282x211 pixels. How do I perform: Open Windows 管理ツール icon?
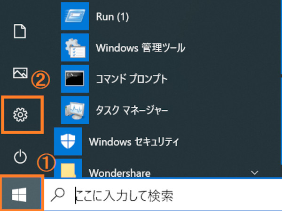pyautogui.click(x=75, y=47)
